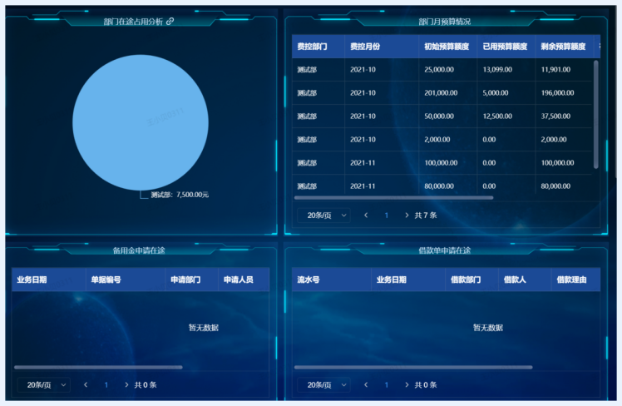Click next page arrow in 部门月预算情况 pagination
This screenshot has width=622, height=406.
[407, 215]
